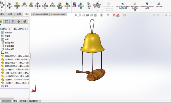Image resolution: width=171 pixels, height=103 pixels.
Task: Select the (固定) 铃铛<1> component
Action: 15,56
